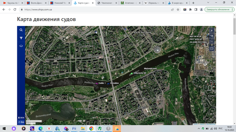Click the page vertical scrollbar thumb
Image resolution: width=236 pixels, height=132 pixels.
click(235, 26)
